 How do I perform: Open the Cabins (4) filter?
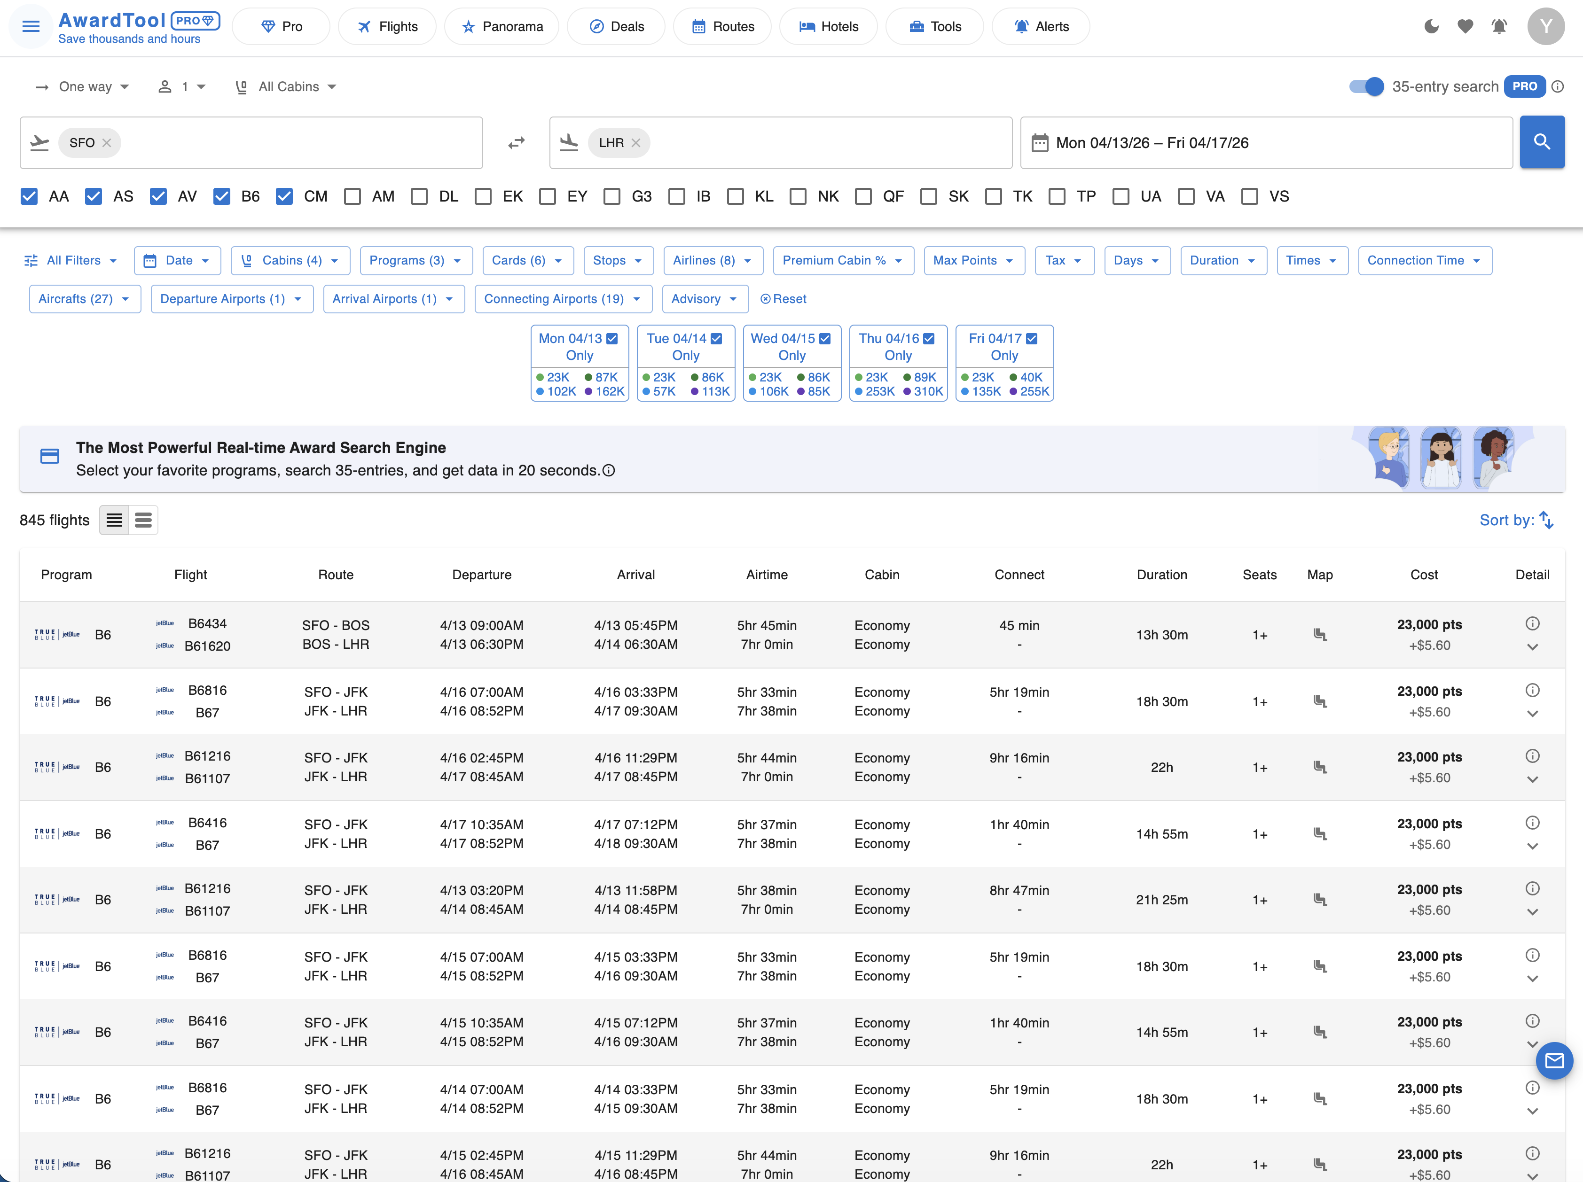point(290,260)
